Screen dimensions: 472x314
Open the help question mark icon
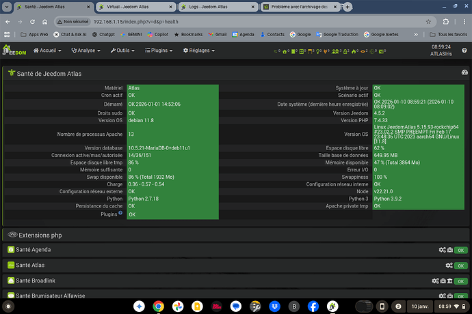(464, 51)
